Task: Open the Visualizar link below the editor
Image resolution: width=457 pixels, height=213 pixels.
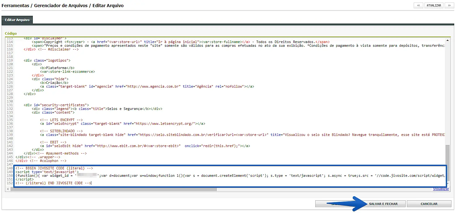Action: tap(441, 189)
